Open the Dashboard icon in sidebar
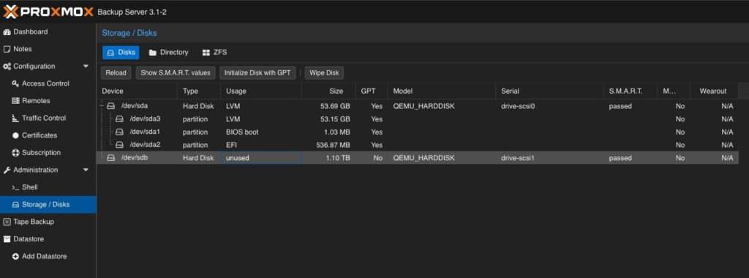 [7, 32]
